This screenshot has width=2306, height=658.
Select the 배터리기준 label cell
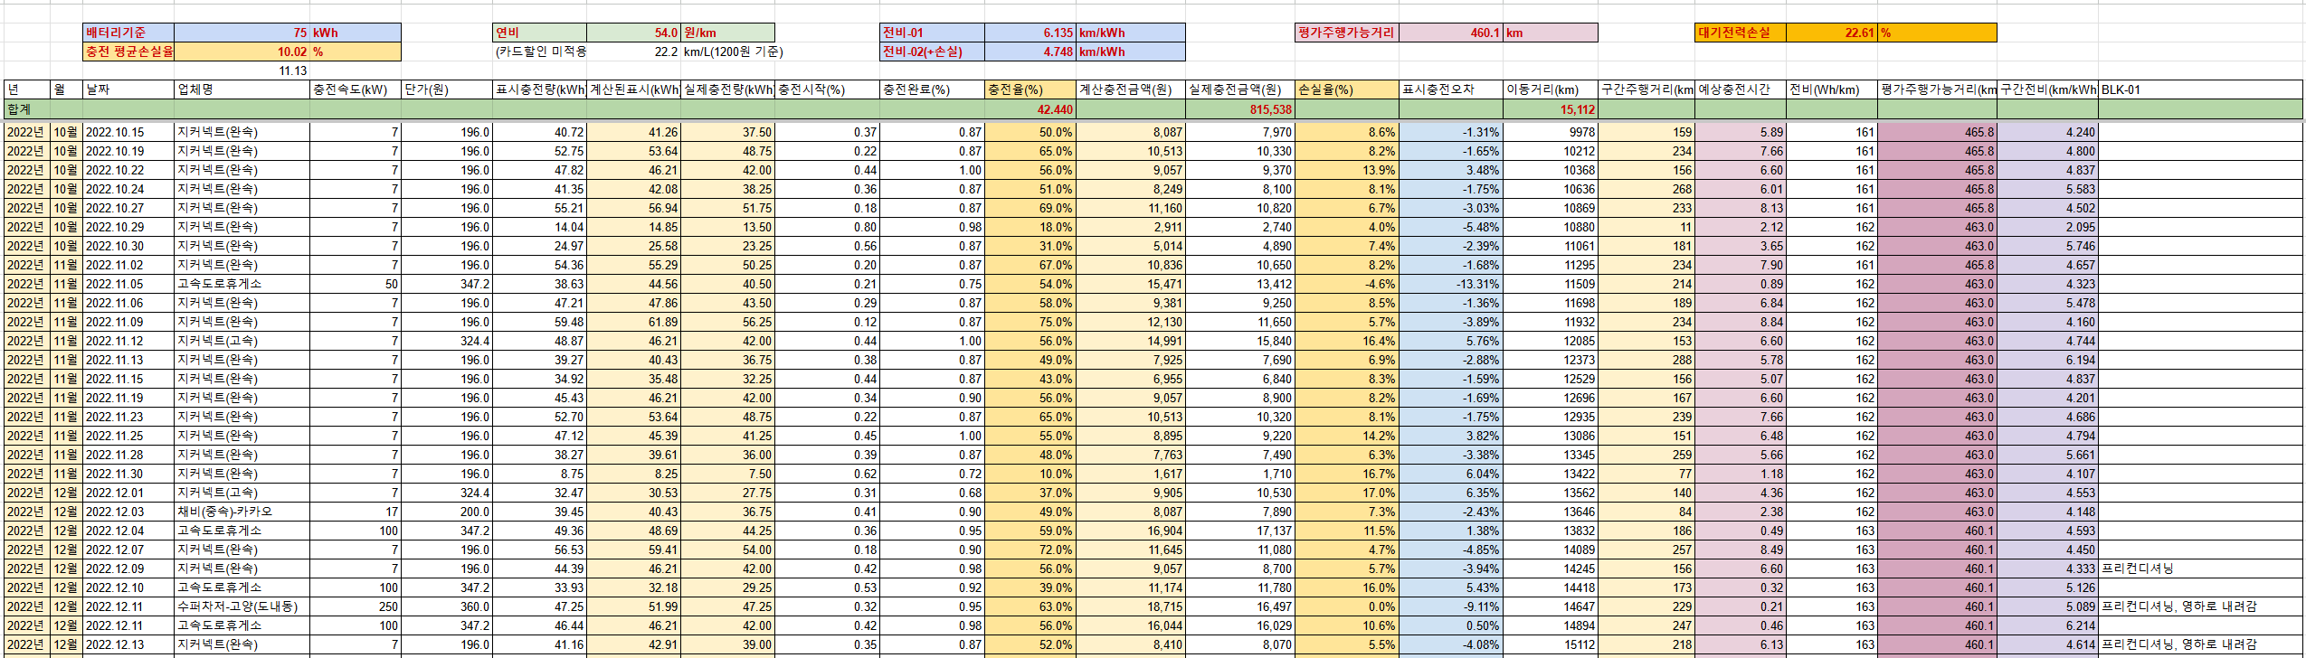click(128, 33)
